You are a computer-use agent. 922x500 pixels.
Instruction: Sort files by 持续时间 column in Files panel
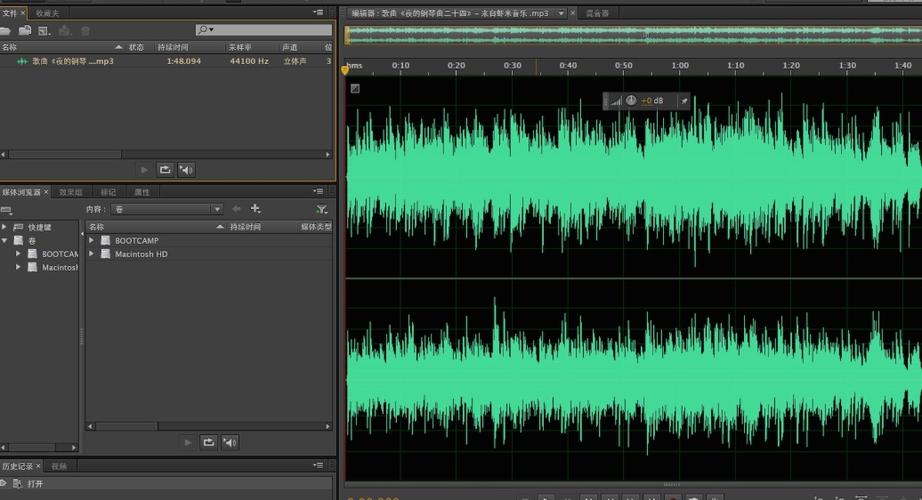tap(190, 47)
